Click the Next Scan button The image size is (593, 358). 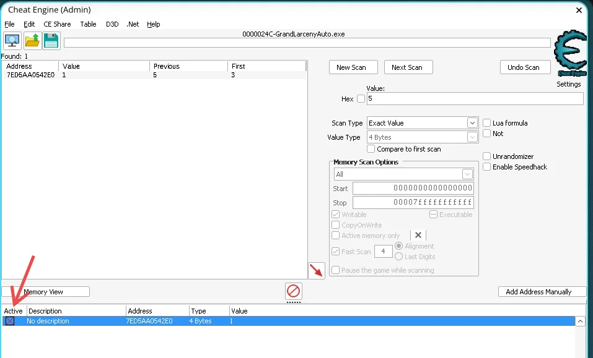tap(408, 67)
